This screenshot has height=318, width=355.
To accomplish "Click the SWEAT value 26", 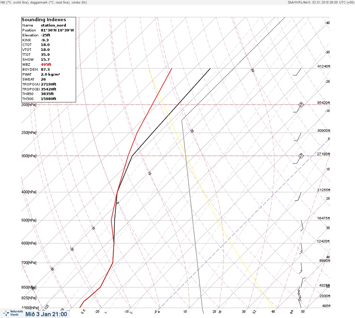I will click(x=43, y=79).
